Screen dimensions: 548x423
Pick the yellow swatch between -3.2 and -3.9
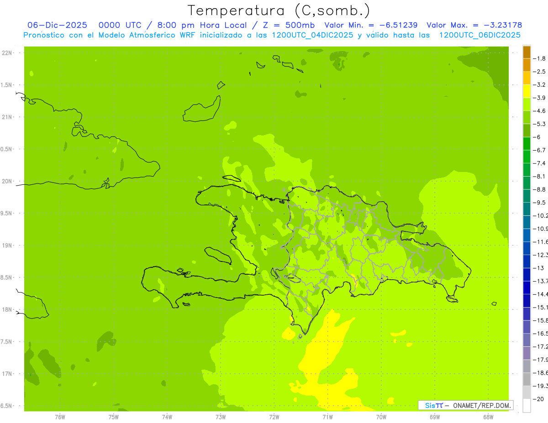527,91
